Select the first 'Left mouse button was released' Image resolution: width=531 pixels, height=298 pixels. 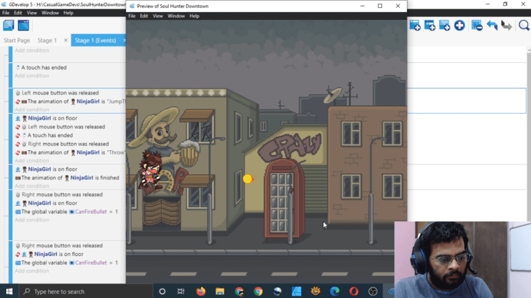pyautogui.click(x=57, y=93)
